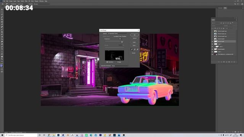
Task: Click the foreground color swatch in the toolbar
Action: coord(2,66)
